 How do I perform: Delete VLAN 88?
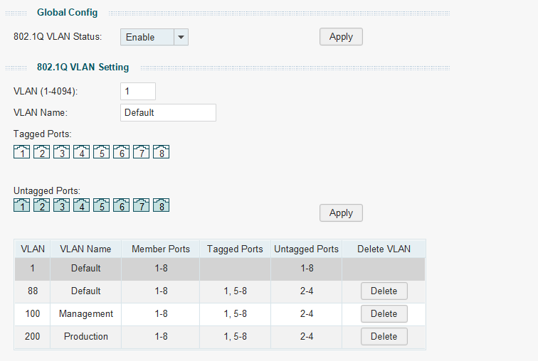[384, 291]
